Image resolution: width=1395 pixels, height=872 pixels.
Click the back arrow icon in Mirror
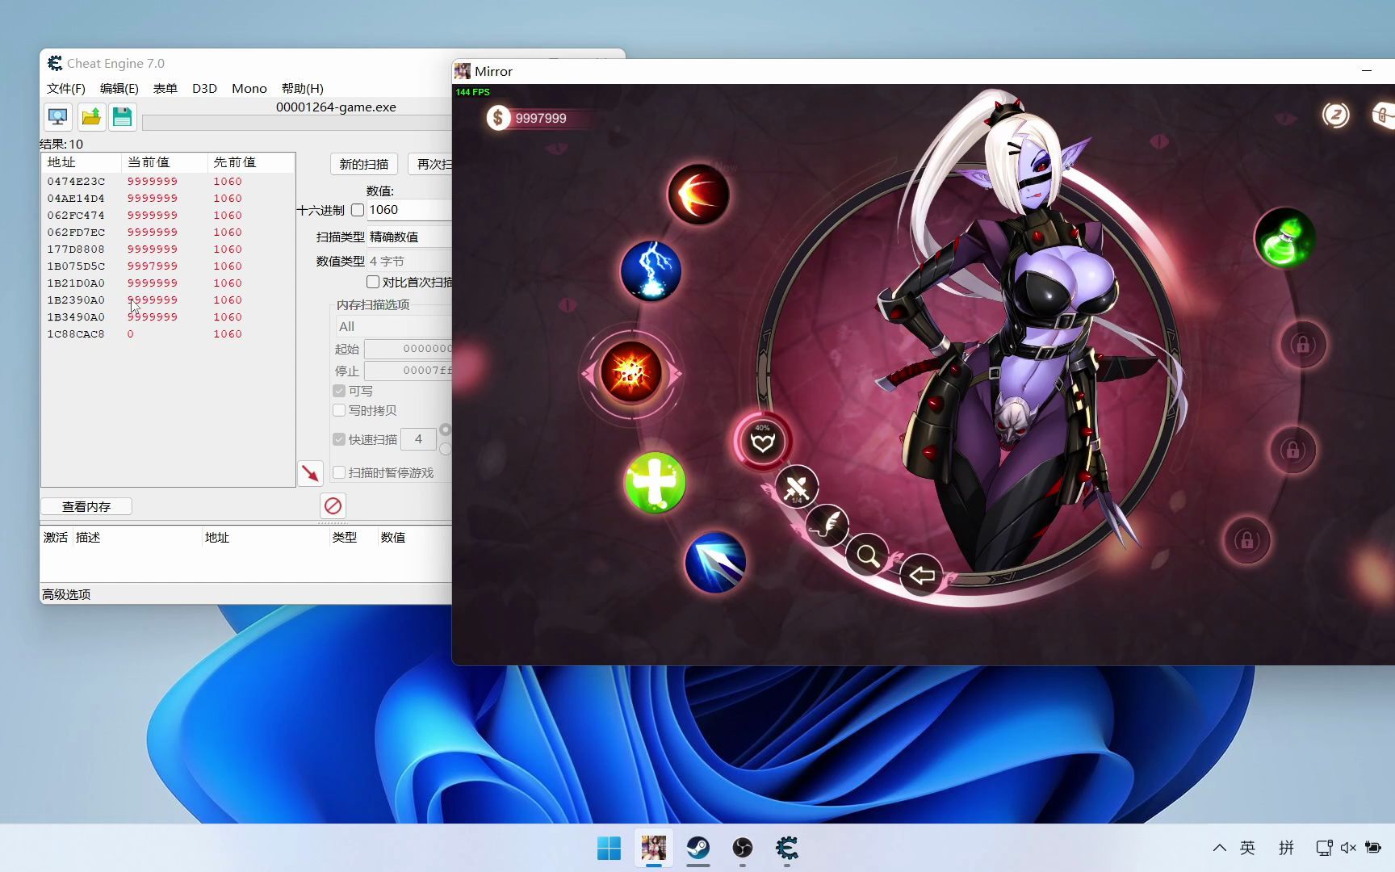tap(922, 575)
